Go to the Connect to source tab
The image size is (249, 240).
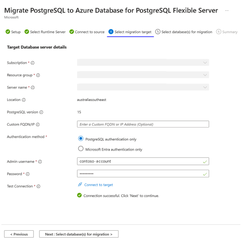coord(87,32)
